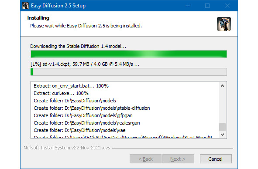Click the disabled maximize window button
The image size is (258, 169).
pyautogui.click(x=207, y=6)
